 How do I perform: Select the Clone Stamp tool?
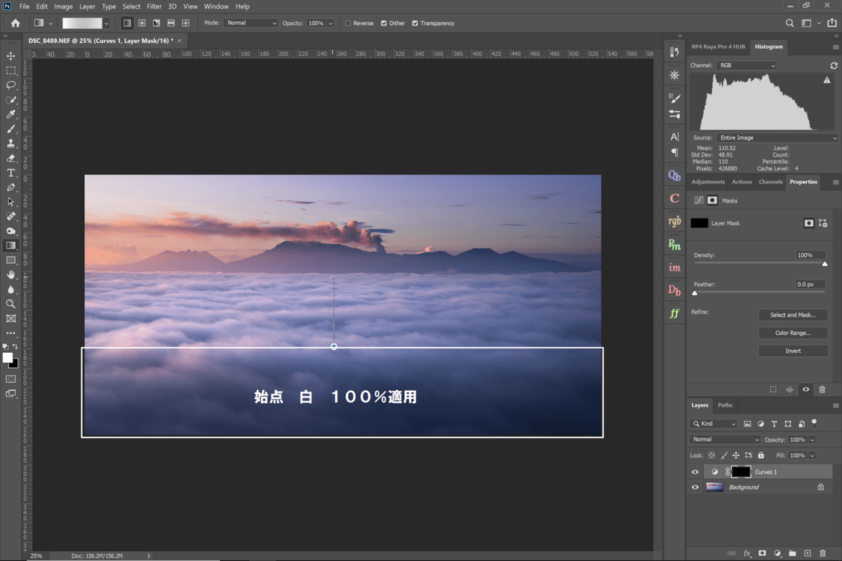pyautogui.click(x=11, y=143)
